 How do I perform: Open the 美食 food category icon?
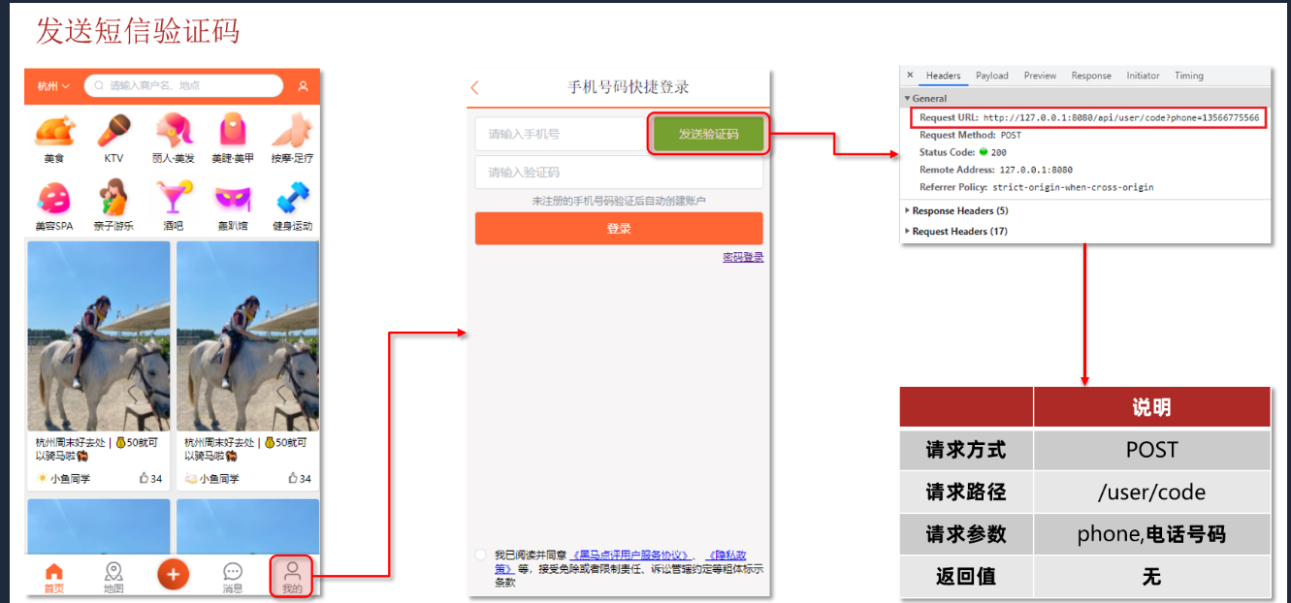pos(54,130)
